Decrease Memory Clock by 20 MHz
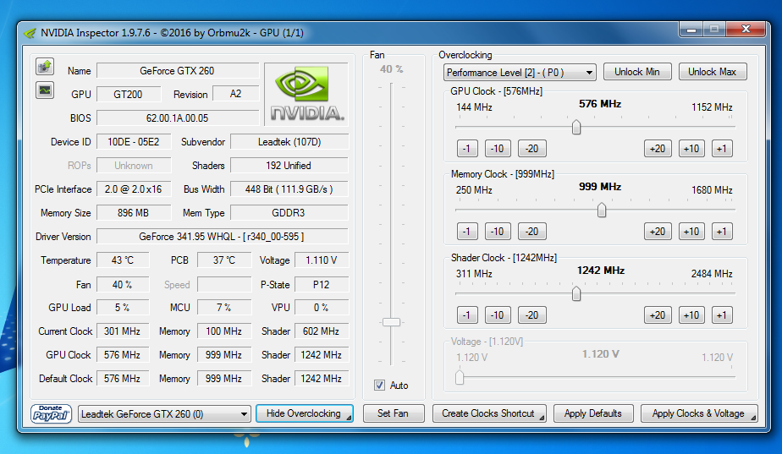The width and height of the screenshot is (782, 454). click(x=532, y=232)
